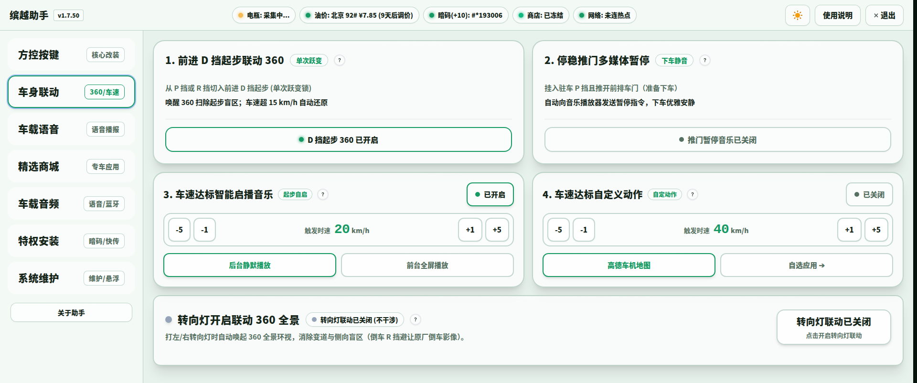
Task: Toggle D挡起步360已开启 switch
Action: tap(339, 139)
